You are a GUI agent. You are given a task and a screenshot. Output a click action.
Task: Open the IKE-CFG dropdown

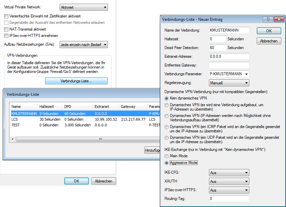click(229, 173)
